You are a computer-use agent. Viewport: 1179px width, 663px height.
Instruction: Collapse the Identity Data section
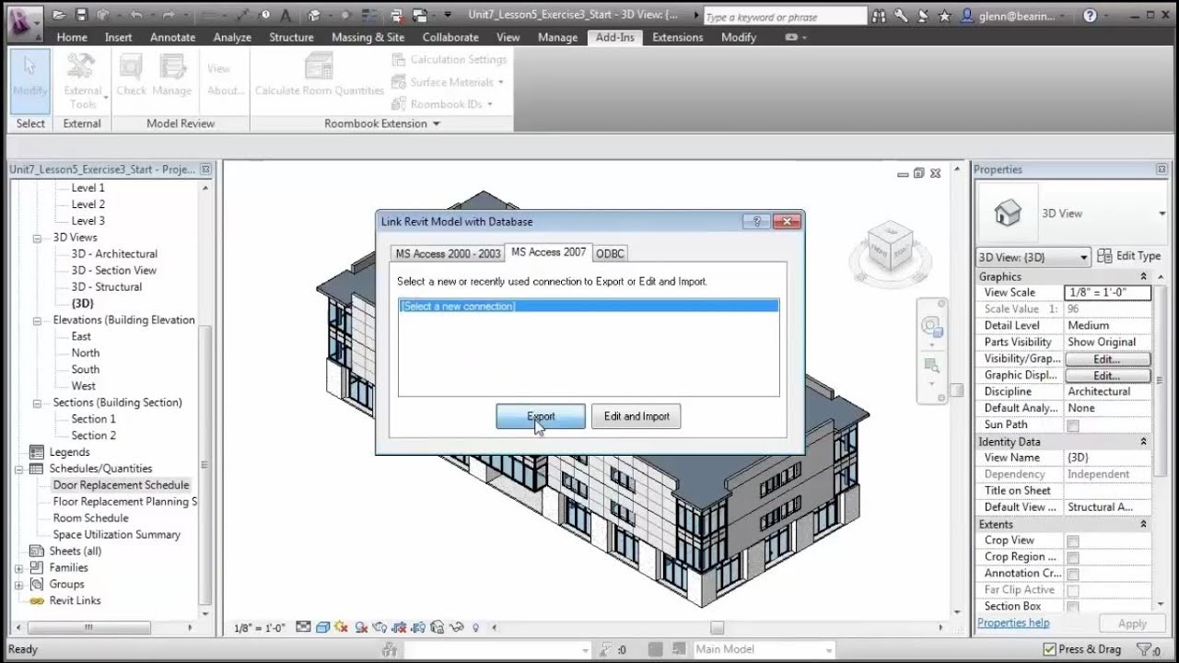(1144, 442)
